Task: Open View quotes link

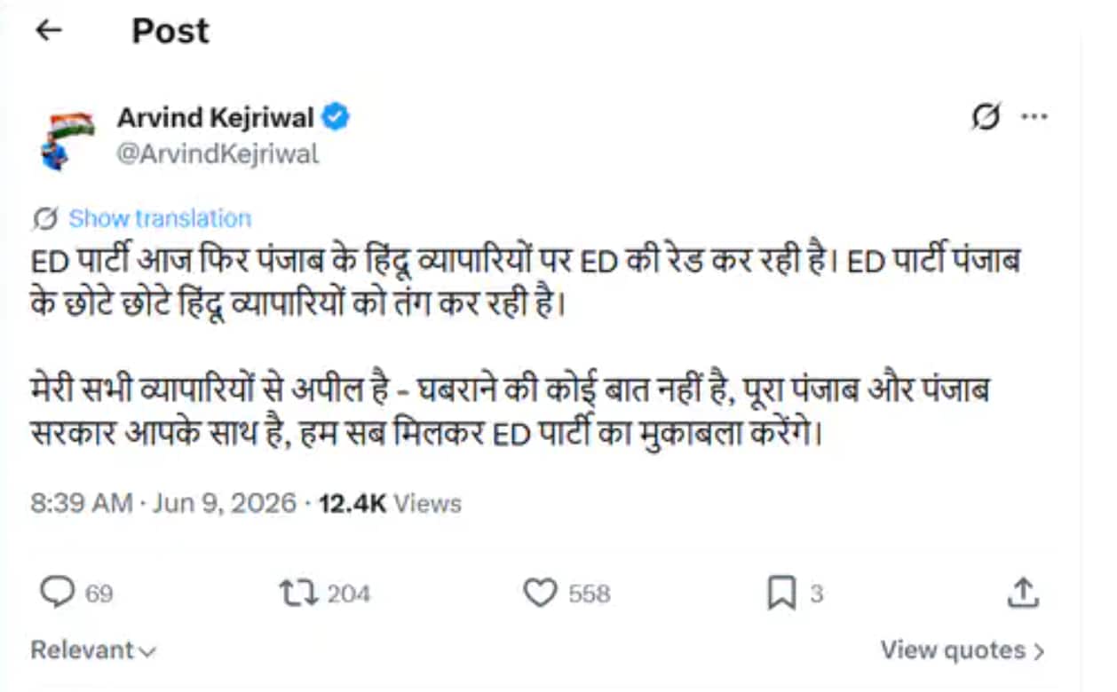Action: (x=963, y=650)
